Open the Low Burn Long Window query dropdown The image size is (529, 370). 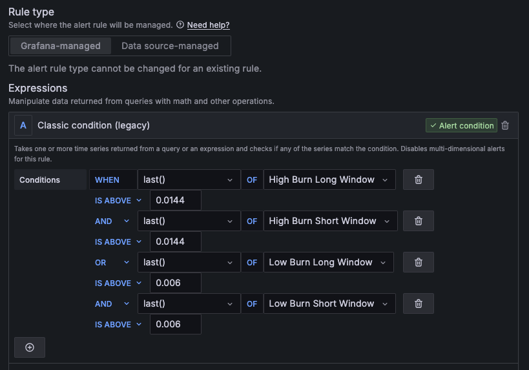329,263
